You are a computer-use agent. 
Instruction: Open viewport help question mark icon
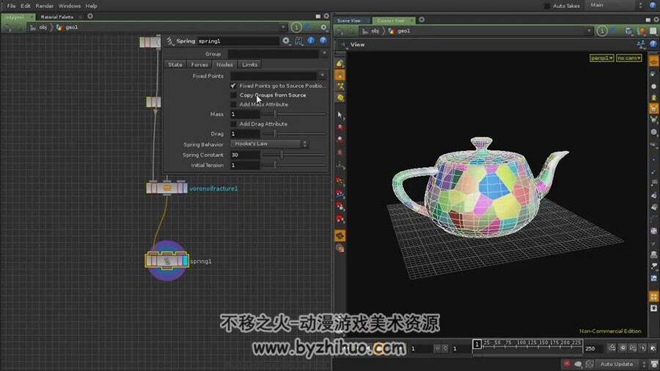click(653, 44)
